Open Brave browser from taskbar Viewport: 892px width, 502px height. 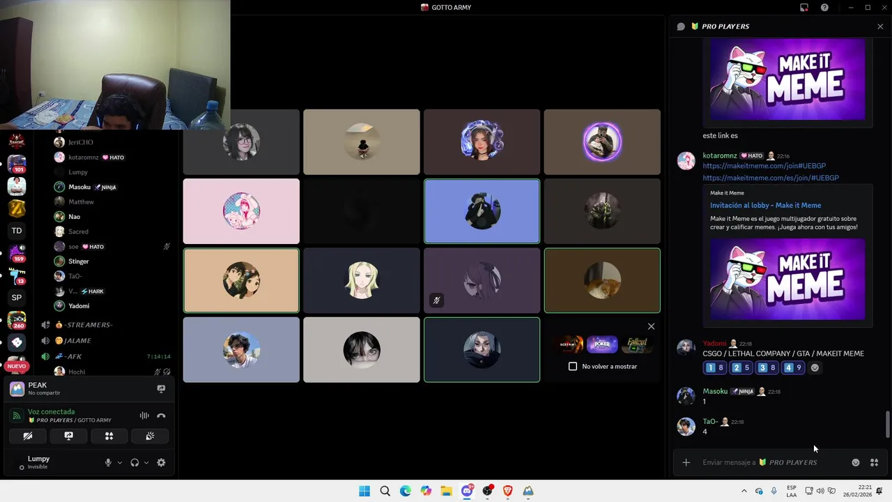[508, 491]
